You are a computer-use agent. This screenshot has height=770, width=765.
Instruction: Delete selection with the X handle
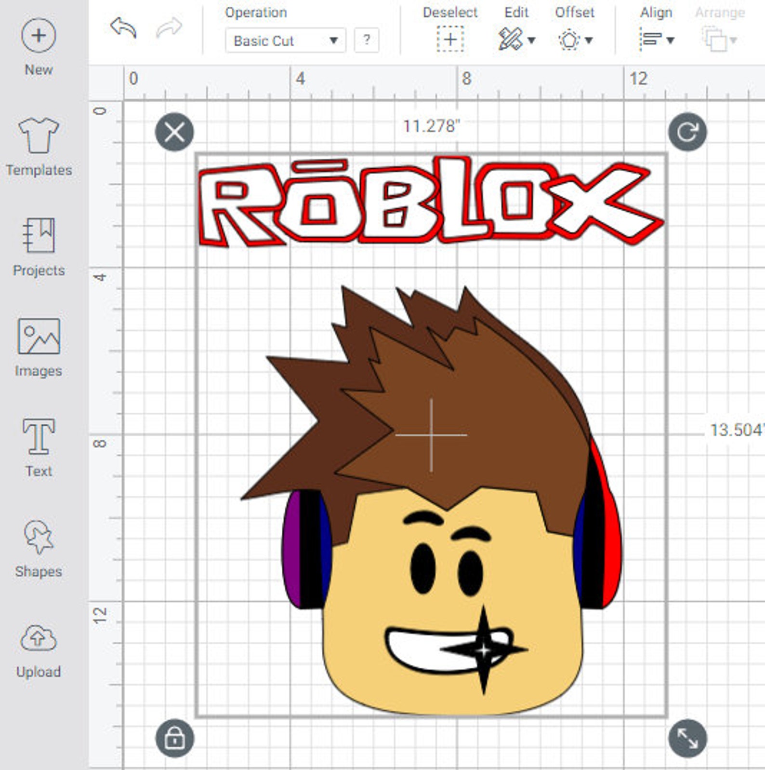tap(174, 132)
